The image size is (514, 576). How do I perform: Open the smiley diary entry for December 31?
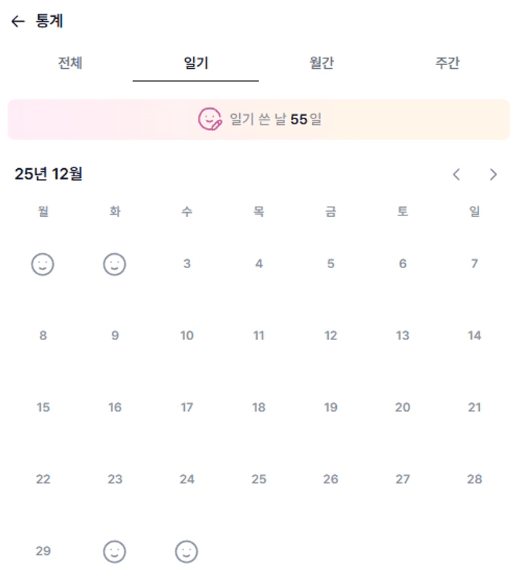tap(186, 551)
